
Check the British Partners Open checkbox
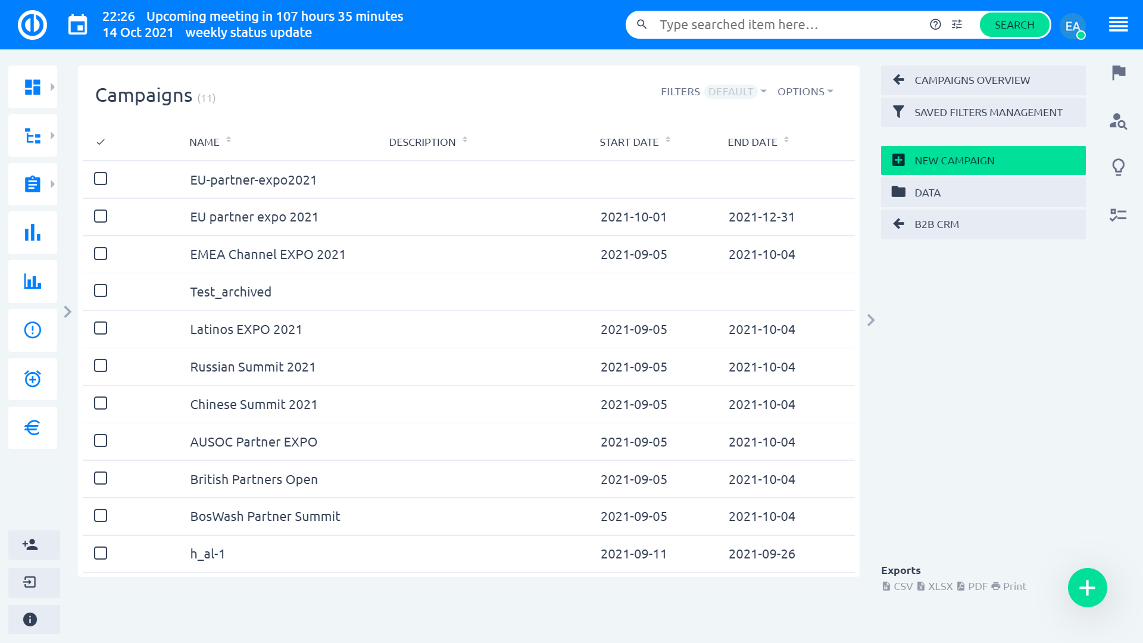(x=101, y=478)
